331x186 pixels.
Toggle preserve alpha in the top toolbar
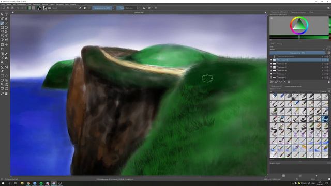[85, 8]
